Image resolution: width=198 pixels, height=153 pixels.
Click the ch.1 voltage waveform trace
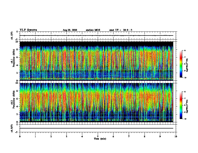pos(96,35)
